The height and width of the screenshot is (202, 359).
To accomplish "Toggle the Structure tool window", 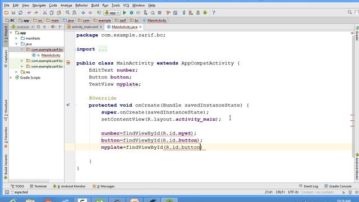I will click(6, 110).
